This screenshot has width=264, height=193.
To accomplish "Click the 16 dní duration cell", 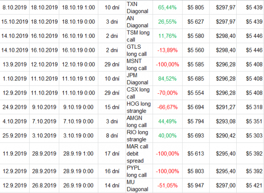I will 112,171.
